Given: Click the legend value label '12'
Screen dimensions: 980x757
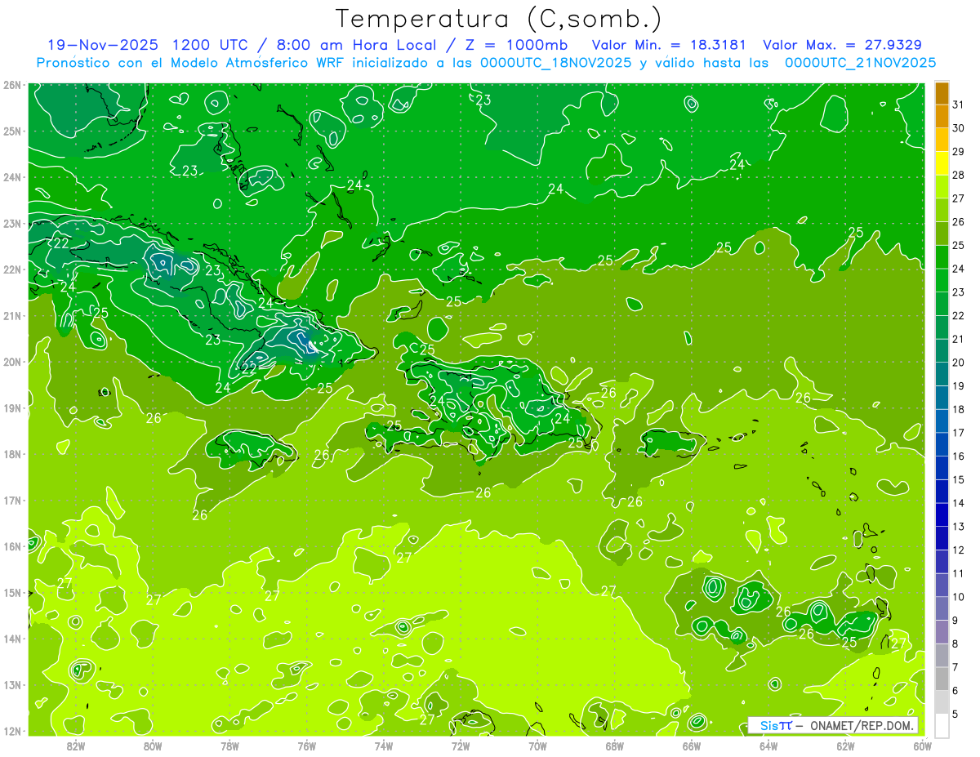Looking at the screenshot, I should (x=959, y=550).
